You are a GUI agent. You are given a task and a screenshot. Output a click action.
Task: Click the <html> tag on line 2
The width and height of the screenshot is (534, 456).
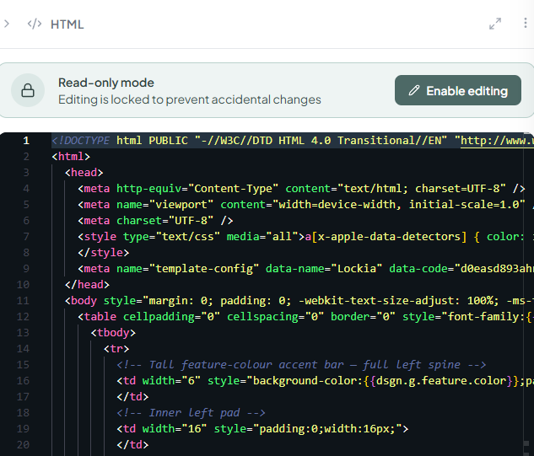(71, 157)
